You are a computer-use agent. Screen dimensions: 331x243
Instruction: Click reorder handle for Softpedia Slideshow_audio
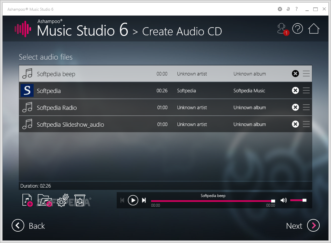click(306, 124)
